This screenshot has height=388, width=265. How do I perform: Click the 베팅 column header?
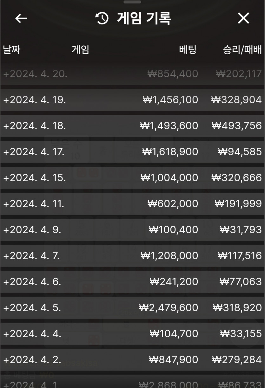[188, 50]
